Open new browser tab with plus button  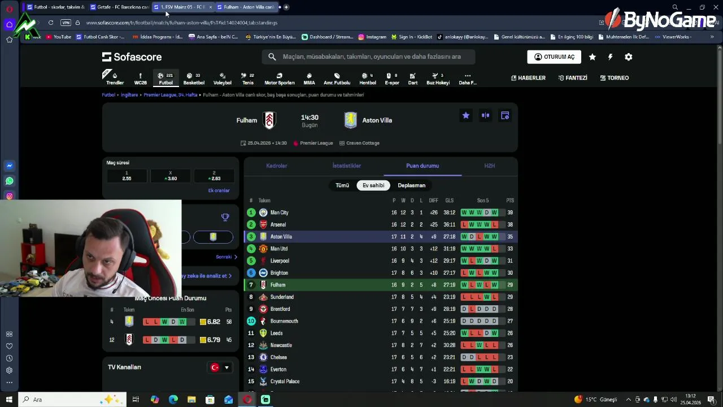click(x=286, y=7)
